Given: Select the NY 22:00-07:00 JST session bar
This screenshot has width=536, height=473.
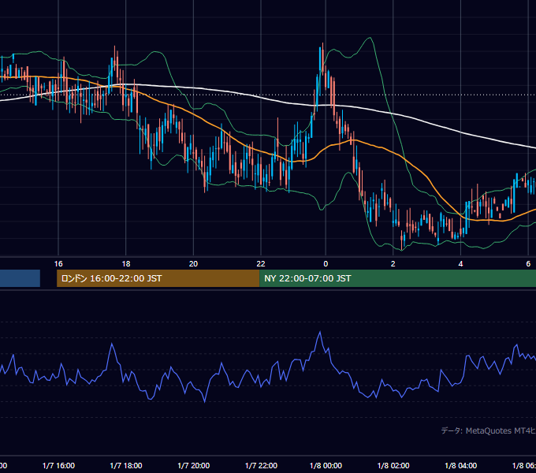Looking at the screenshot, I should click(x=398, y=278).
